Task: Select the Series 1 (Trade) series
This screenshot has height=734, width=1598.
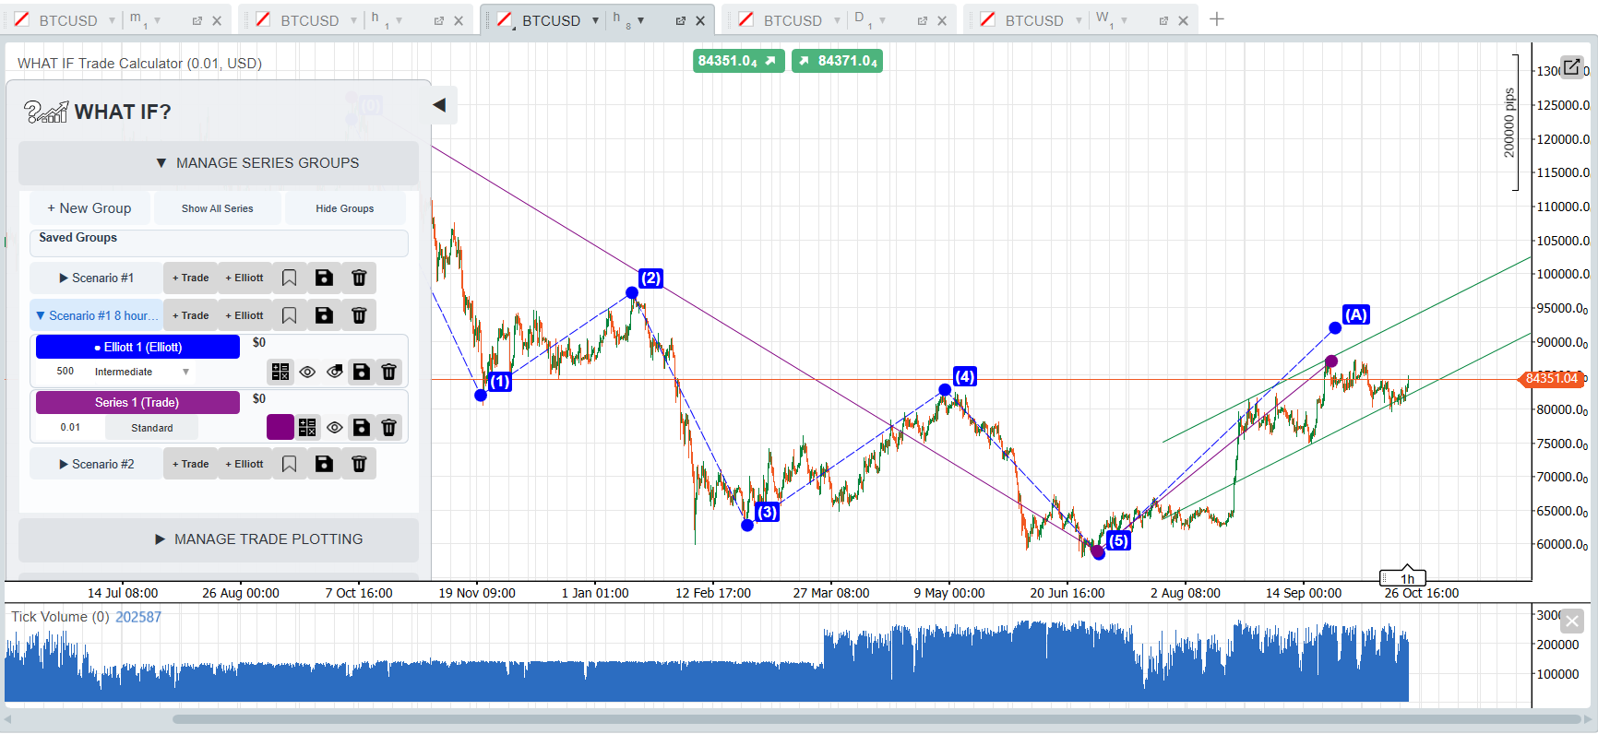Action: click(x=137, y=402)
